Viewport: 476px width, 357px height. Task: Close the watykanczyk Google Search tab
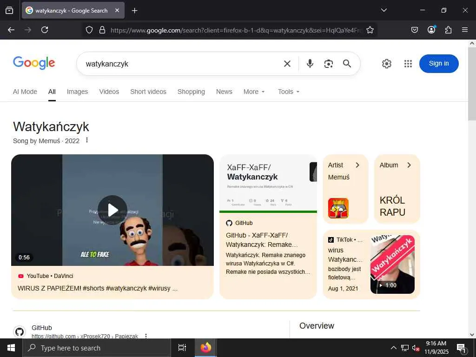(117, 10)
